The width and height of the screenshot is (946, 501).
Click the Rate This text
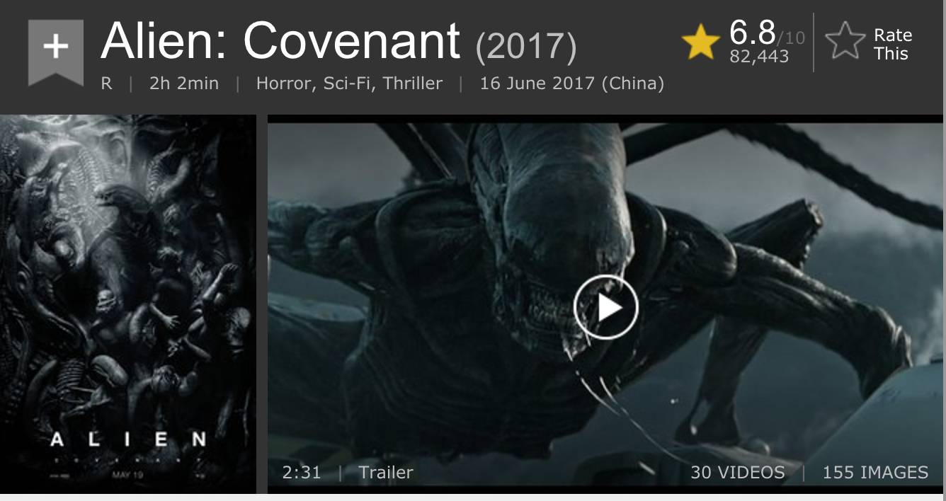click(892, 44)
